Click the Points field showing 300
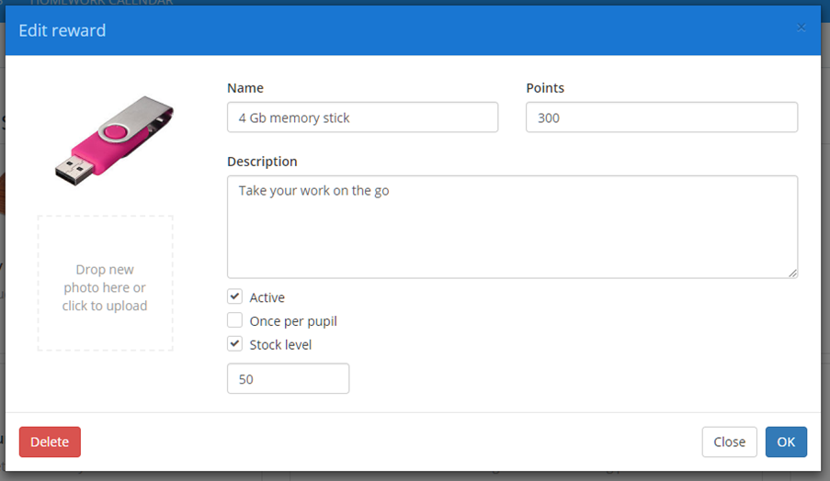Image resolution: width=830 pixels, height=481 pixels. (661, 117)
